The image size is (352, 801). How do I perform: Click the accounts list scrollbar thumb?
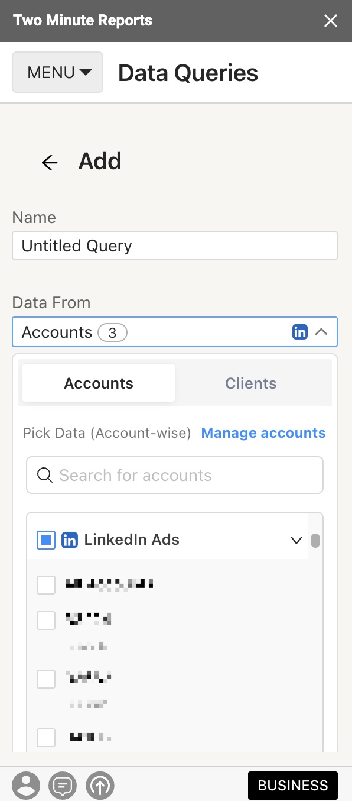[315, 541]
